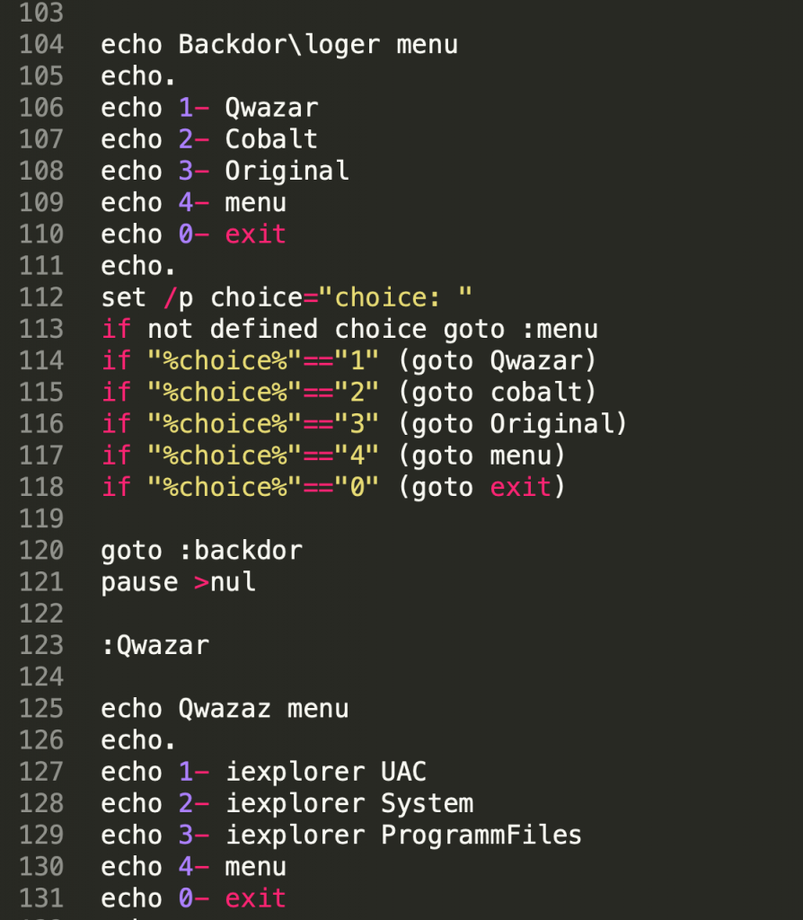Place cursor on "UAC" on line 127
Viewport: 803px width, 920px height.
point(403,772)
